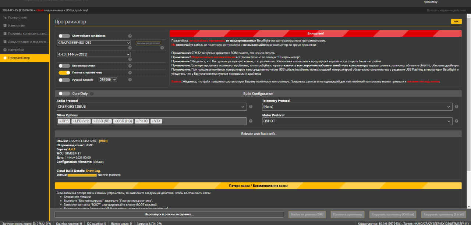Image resolution: width=471 pixels, height=225 pixels.
Task: Toggle the Core Only switch
Action: click(64, 94)
